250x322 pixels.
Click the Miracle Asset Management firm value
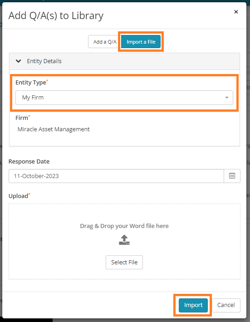54,129
